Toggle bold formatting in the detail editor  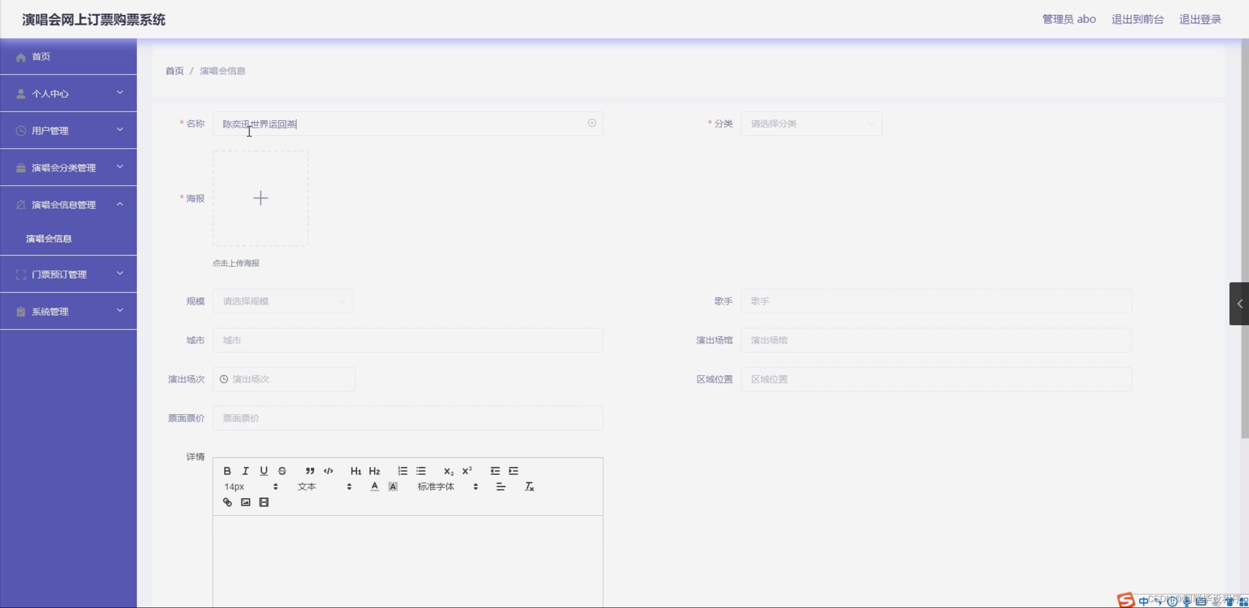click(x=227, y=471)
